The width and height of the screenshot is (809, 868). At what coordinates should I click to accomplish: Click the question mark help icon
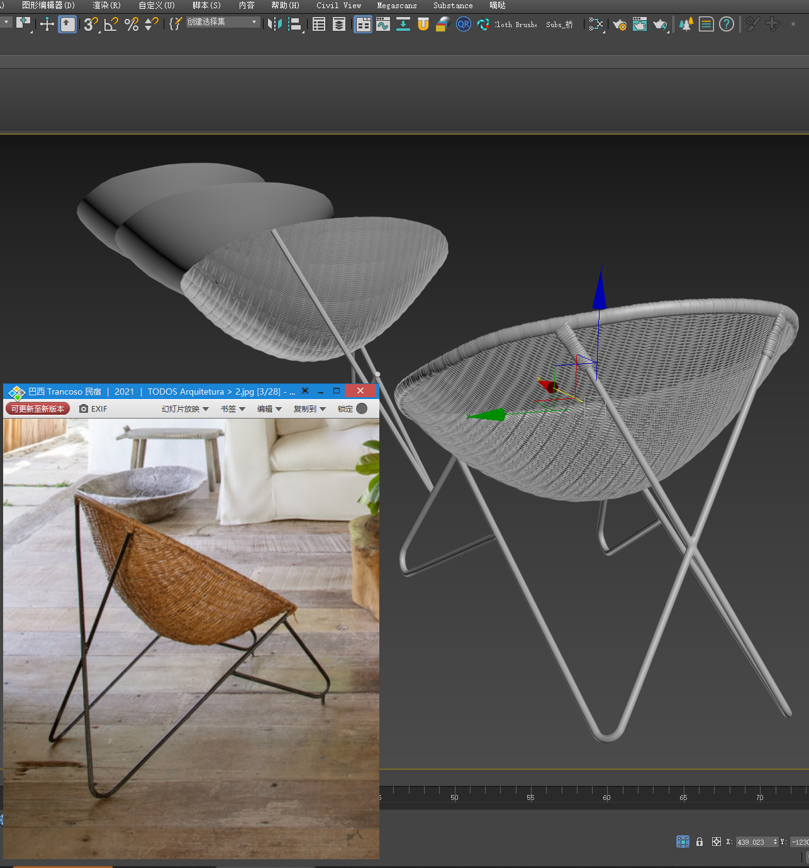coord(727,25)
